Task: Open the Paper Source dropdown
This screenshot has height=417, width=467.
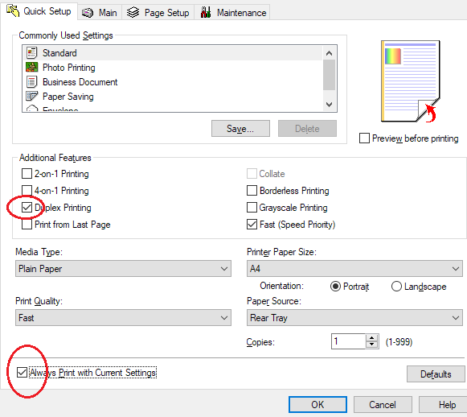Action: (354, 318)
